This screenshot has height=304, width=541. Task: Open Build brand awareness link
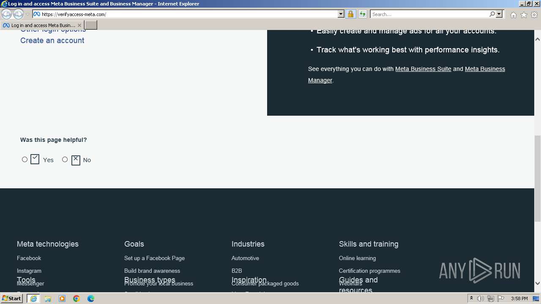(x=152, y=271)
